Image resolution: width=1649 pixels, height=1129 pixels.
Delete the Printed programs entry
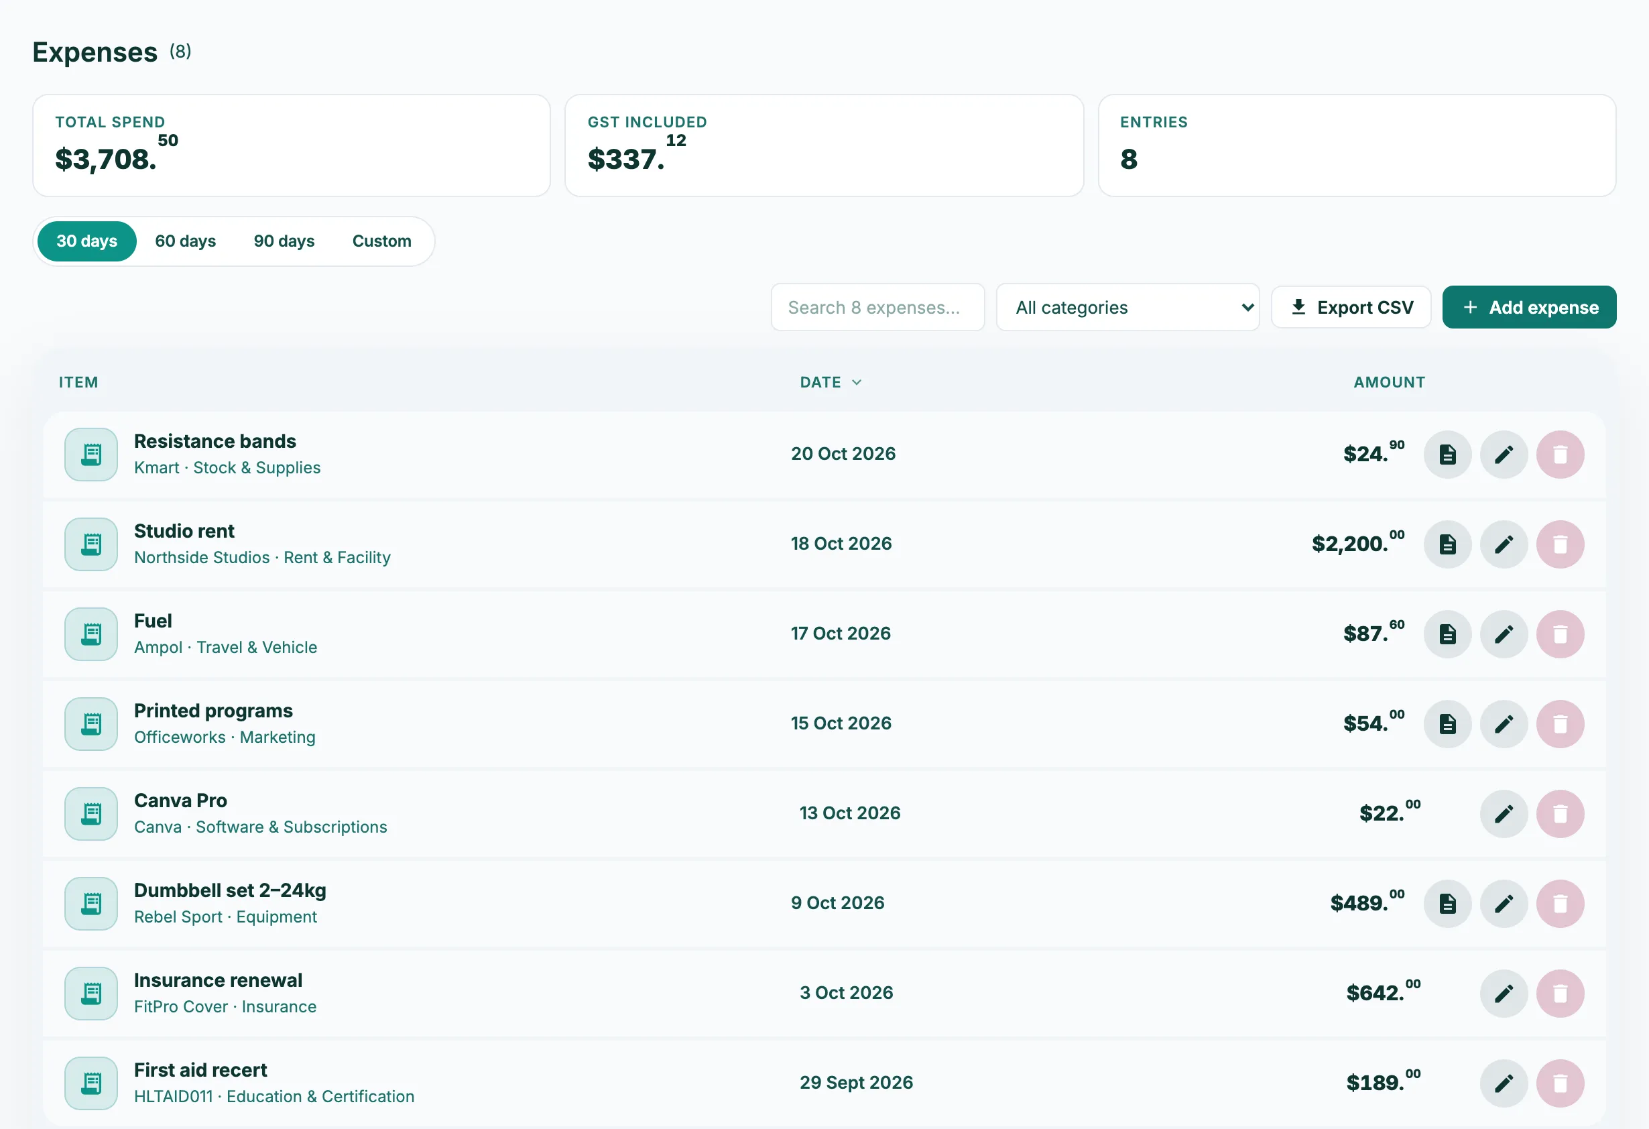(x=1560, y=724)
